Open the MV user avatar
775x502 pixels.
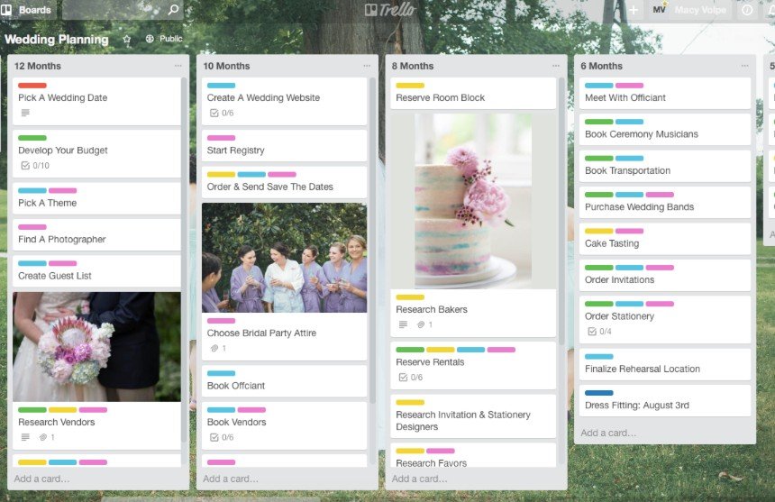point(659,10)
